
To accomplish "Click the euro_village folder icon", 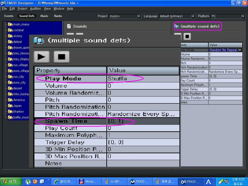I will pyautogui.click(x=10, y=71).
